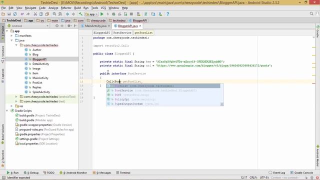Viewport: 320px width, 180px height.
Task: Open the Event Log button
Action: [277, 172]
